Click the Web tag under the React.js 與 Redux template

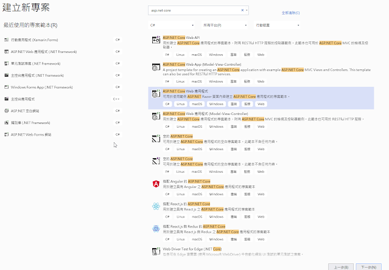(261, 239)
